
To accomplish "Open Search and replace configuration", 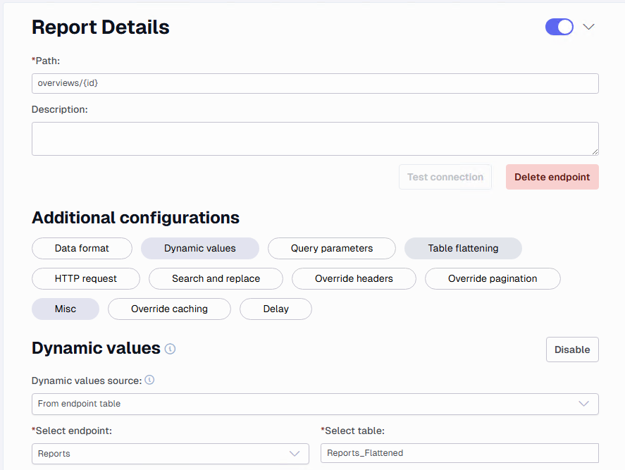I will click(216, 278).
